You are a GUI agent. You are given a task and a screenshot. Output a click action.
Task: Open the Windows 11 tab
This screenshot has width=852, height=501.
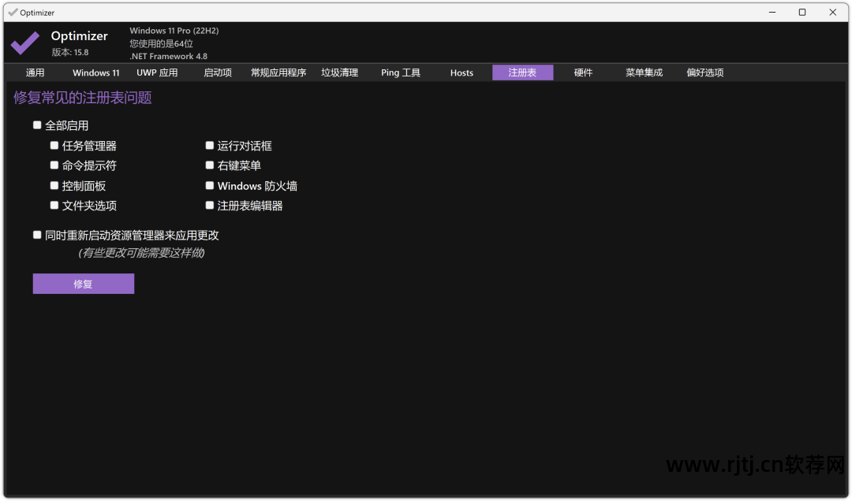click(95, 72)
